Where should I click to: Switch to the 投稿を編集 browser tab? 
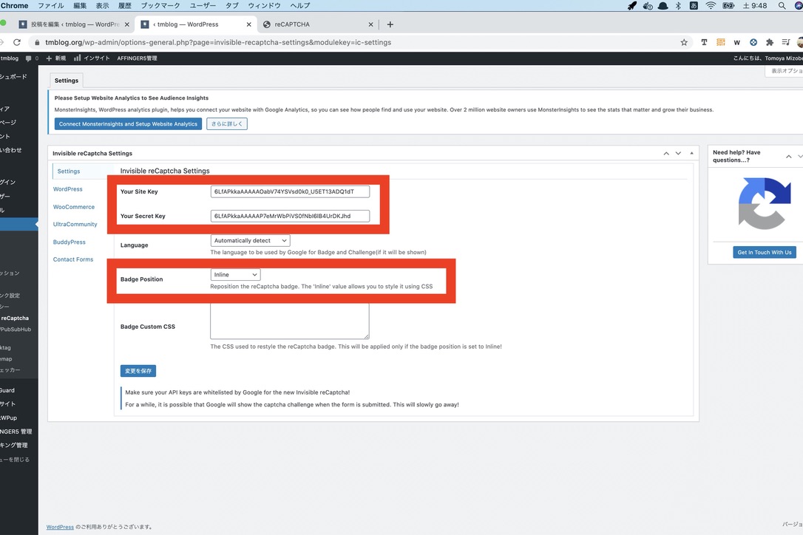click(74, 24)
